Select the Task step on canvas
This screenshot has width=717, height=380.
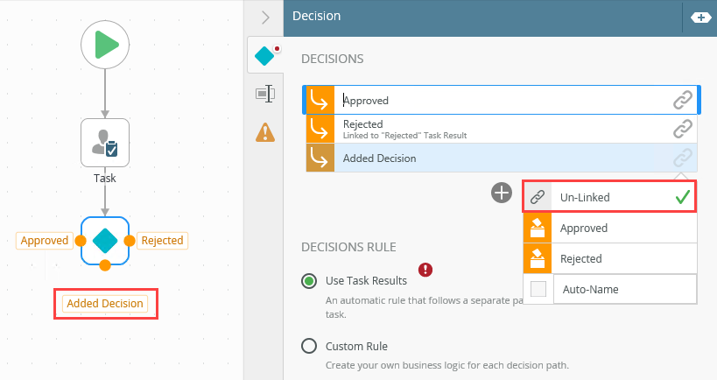105,143
